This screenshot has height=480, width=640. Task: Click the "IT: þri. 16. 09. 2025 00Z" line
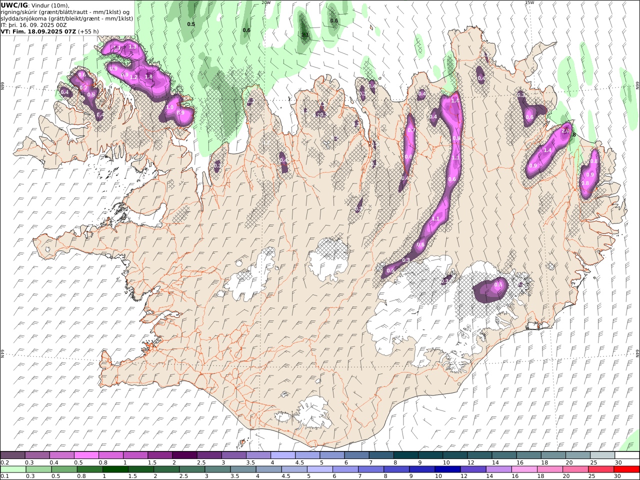click(33, 25)
